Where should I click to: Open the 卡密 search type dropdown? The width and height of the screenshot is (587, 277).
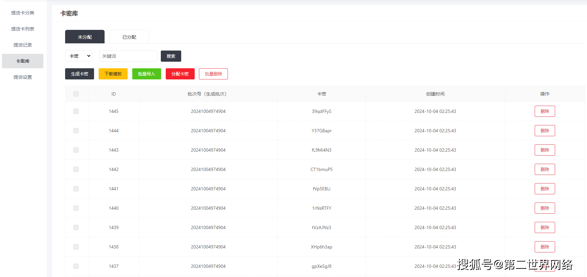[x=79, y=56]
